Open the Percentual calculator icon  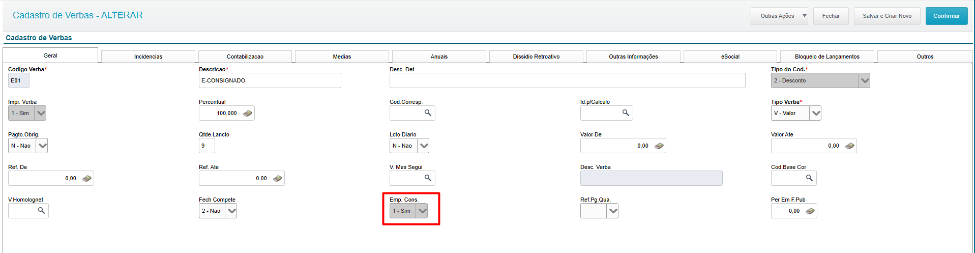(248, 113)
